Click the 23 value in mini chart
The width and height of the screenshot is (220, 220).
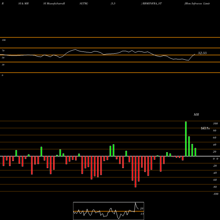(x=142, y=209)
